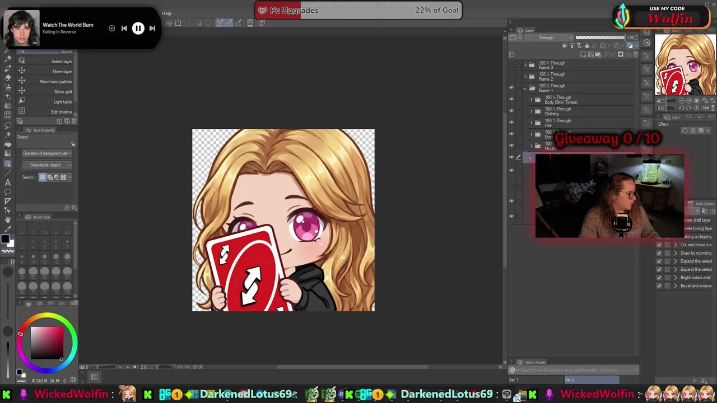The image size is (717, 403).
Task: Click the delete layer trash icon
Action: click(x=636, y=54)
